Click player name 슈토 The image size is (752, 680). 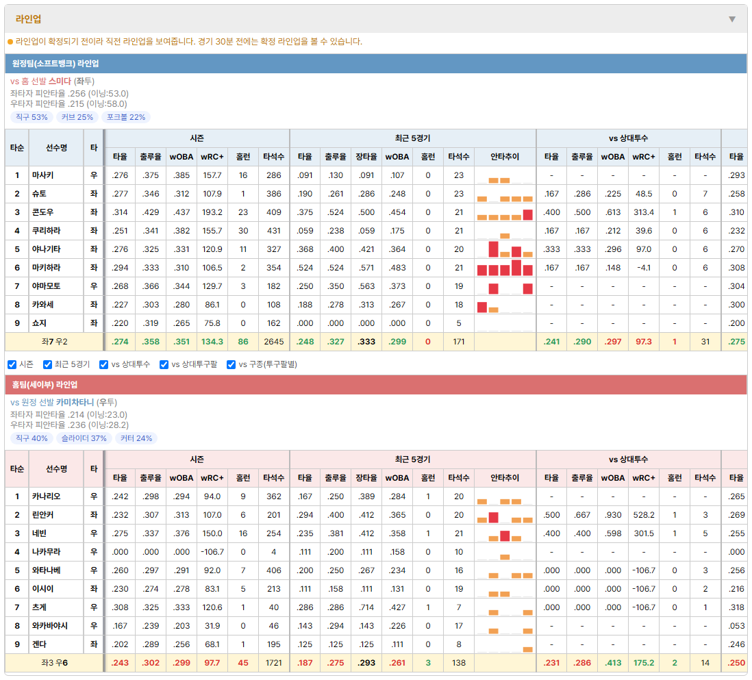pos(39,194)
